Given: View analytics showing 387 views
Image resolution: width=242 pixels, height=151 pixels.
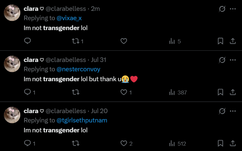Looking at the screenshot, I should pyautogui.click(x=172, y=92).
